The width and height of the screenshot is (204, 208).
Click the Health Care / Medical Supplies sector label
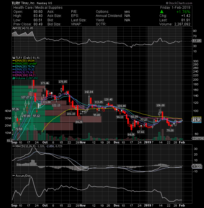click(38, 8)
